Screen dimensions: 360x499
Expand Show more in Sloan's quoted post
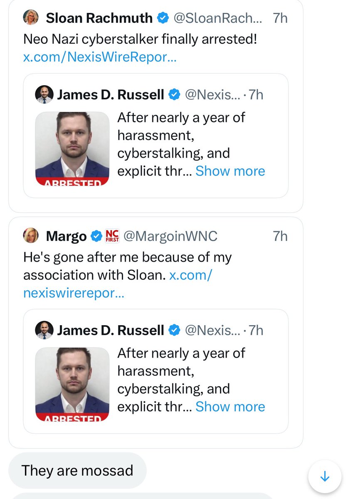click(x=230, y=171)
